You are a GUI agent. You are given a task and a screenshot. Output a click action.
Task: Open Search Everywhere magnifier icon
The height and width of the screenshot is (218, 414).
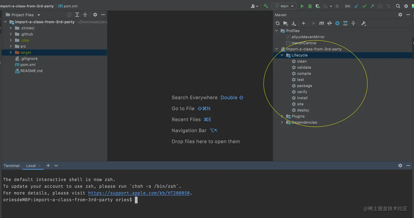(x=398, y=6)
